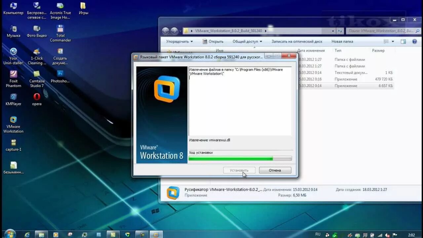423x238 pixels.
Task: Open the Игры folder on desktop
Action: point(83,9)
